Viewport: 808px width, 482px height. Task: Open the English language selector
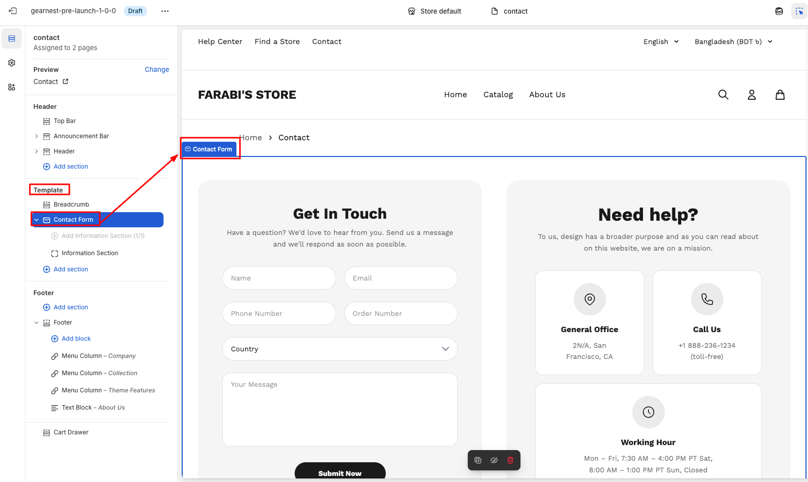tap(661, 42)
